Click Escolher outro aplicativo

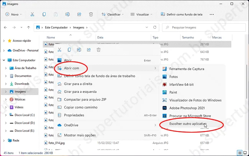192,123
